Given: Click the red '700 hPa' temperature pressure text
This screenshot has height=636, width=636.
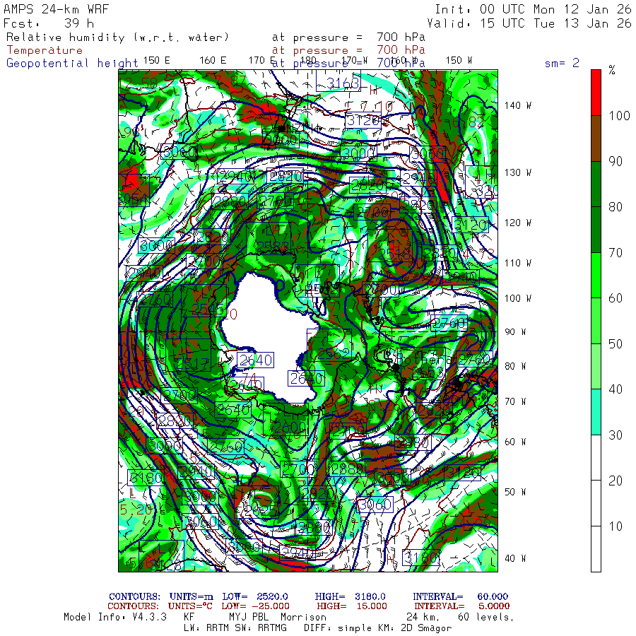Looking at the screenshot, I should (x=401, y=50).
